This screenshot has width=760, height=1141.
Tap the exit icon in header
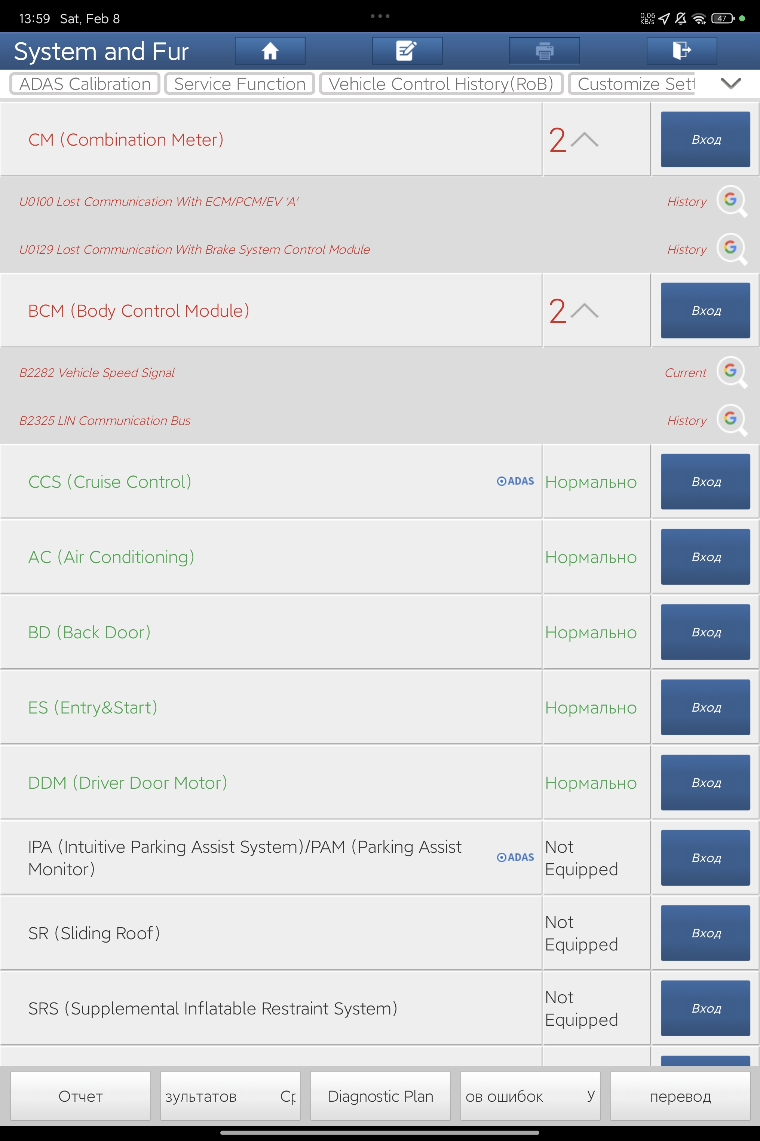pos(681,51)
